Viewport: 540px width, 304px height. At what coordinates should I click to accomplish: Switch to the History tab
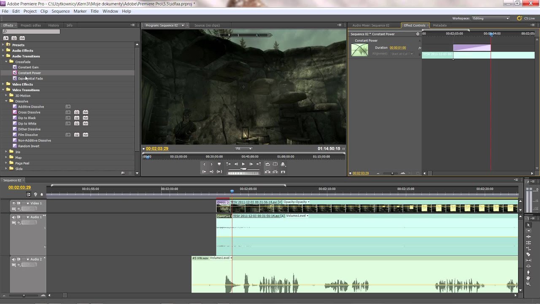[x=54, y=25]
